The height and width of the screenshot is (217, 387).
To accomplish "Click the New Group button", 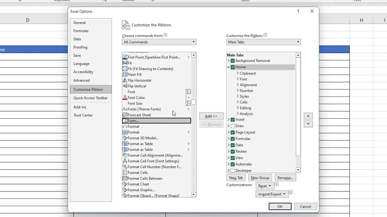I will (x=260, y=178).
